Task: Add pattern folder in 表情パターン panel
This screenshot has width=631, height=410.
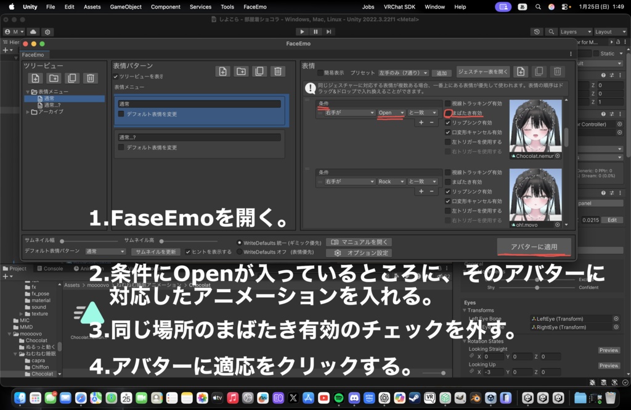Action: click(241, 72)
